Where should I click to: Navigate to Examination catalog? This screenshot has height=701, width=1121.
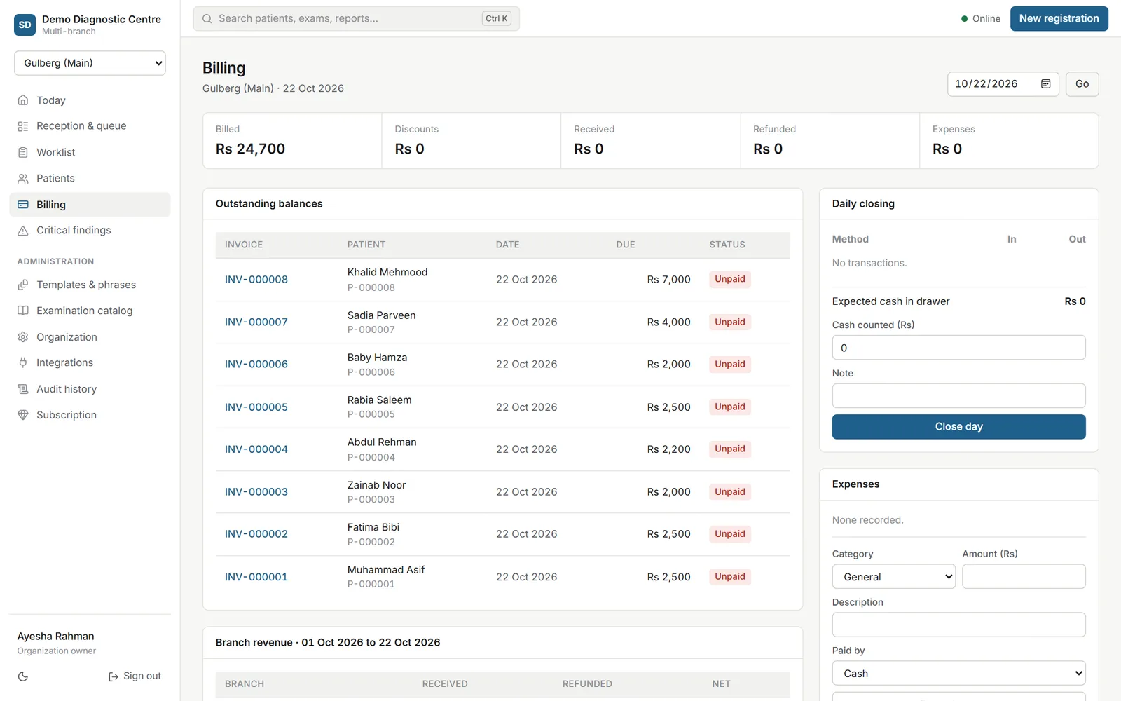(x=90, y=311)
